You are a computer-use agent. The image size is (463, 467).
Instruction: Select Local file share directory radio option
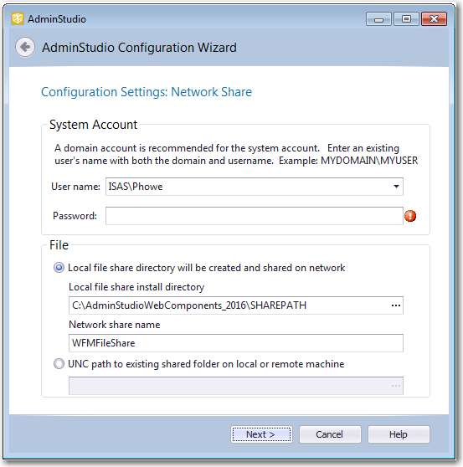tap(59, 268)
